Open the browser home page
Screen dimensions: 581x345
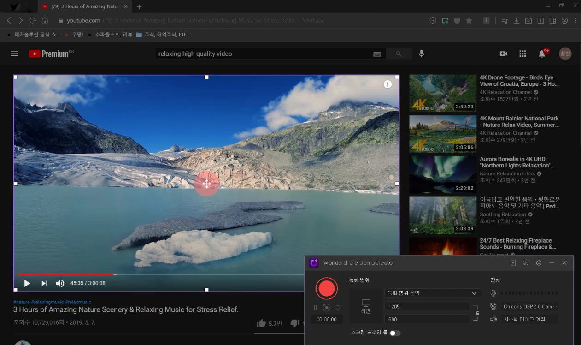45,20
